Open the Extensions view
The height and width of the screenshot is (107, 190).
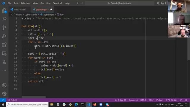(x=4, y=45)
